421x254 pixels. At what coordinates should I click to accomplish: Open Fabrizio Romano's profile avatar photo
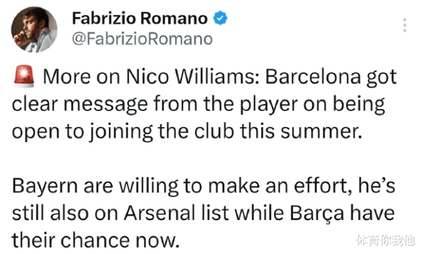[34, 30]
